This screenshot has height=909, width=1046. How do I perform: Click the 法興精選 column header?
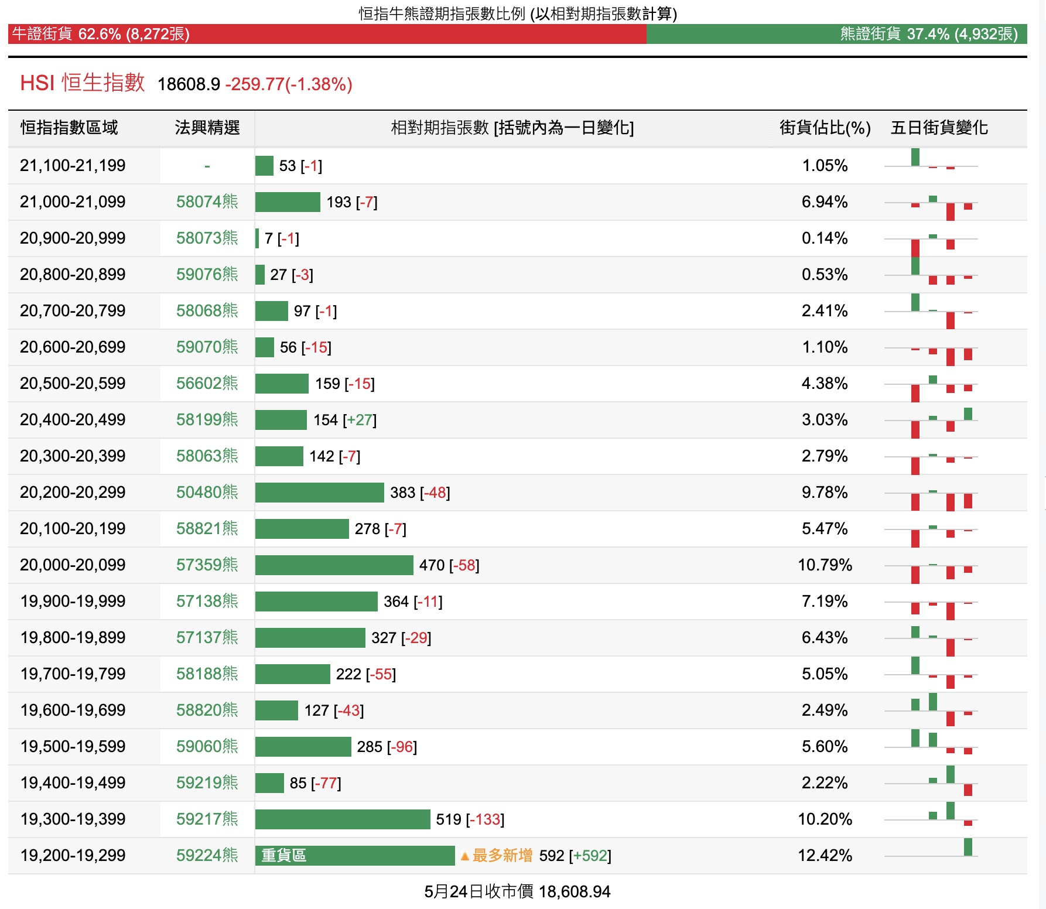point(207,128)
